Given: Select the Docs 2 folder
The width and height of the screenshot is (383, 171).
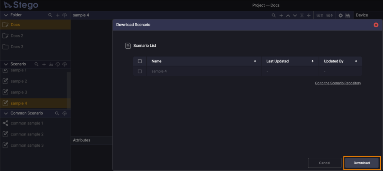Looking at the screenshot, I should [17, 36].
